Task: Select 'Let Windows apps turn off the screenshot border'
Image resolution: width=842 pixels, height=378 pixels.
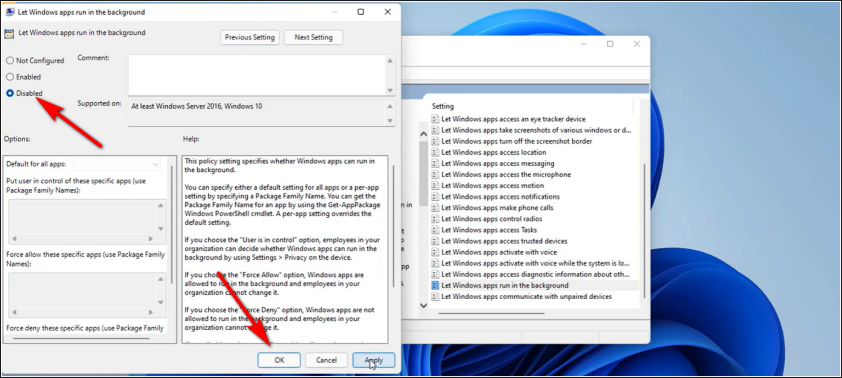Action: 517,141
